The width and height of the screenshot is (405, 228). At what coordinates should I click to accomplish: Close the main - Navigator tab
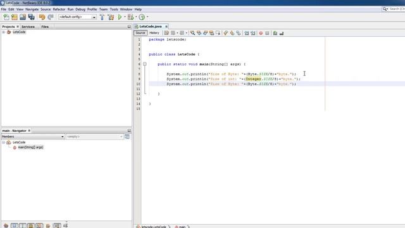tap(29, 130)
